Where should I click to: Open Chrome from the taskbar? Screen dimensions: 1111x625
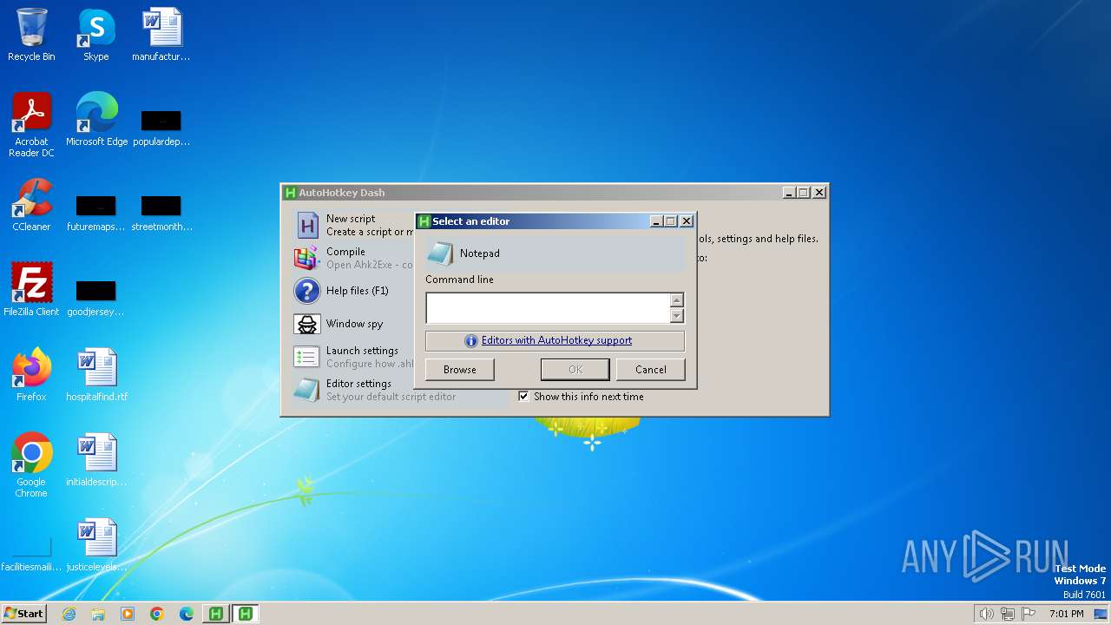[157, 614]
